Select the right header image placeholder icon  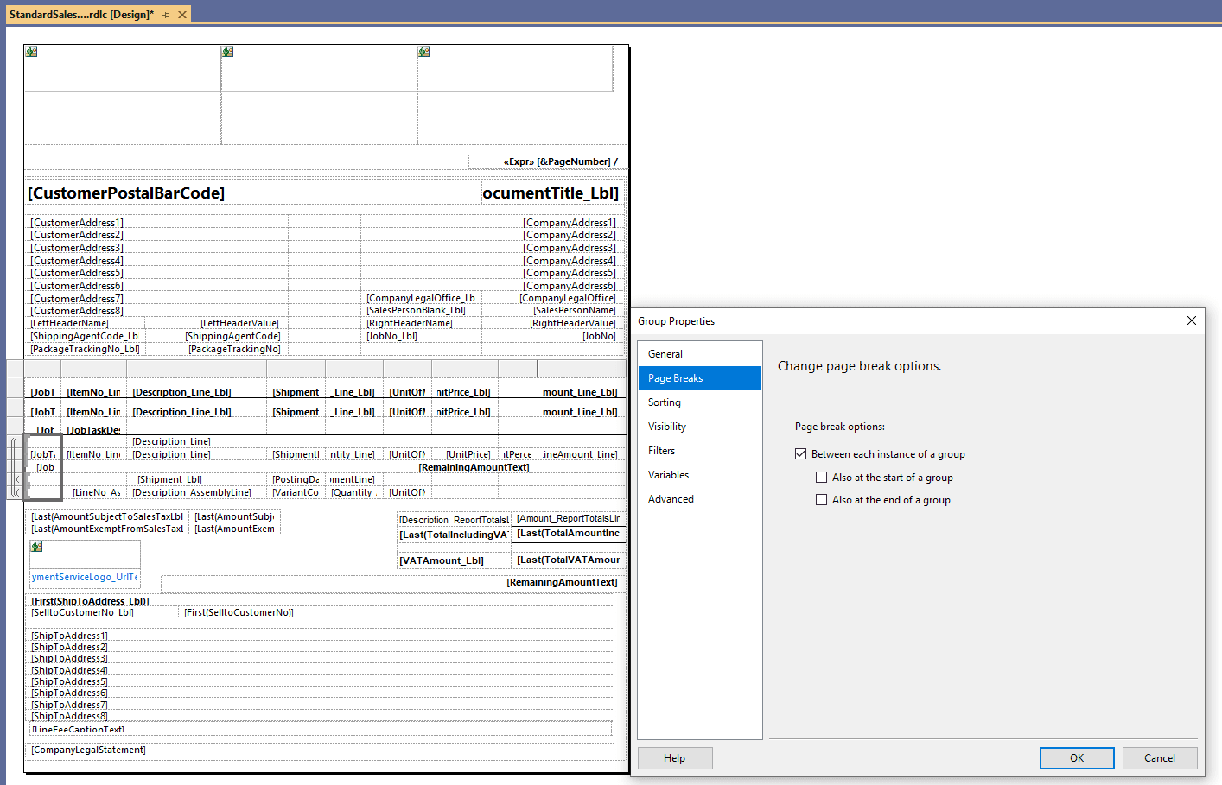pos(423,52)
